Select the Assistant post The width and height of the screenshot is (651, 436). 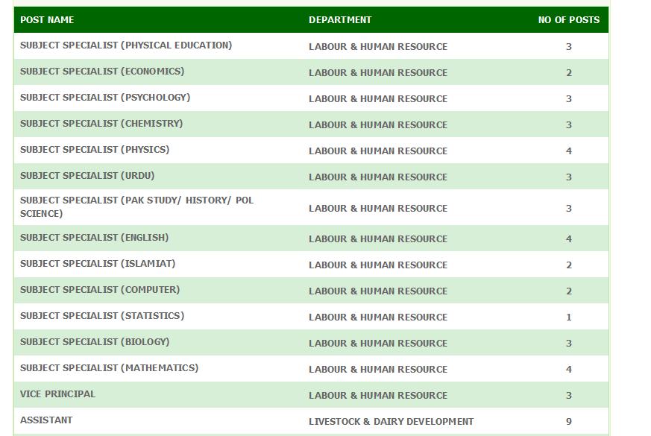coord(46,420)
